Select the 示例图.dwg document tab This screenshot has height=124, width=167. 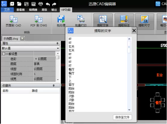coord(11,38)
